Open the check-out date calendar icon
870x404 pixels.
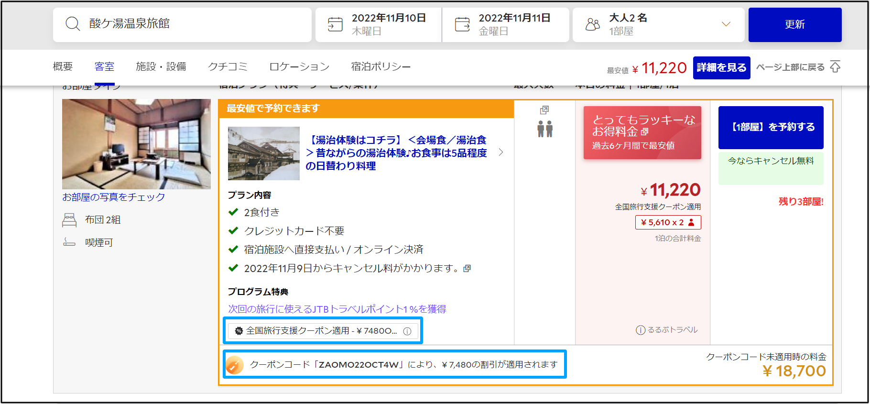tap(462, 24)
